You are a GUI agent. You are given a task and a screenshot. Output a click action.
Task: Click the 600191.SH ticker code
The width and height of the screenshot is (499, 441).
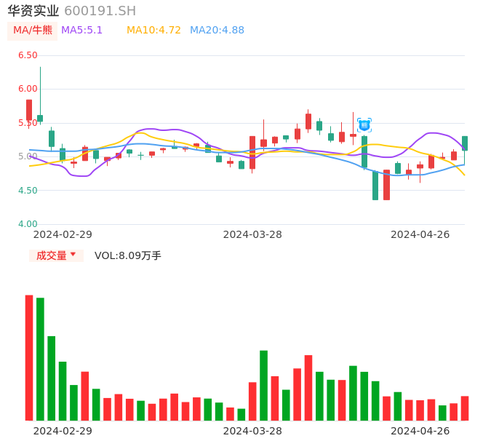tap(100, 11)
